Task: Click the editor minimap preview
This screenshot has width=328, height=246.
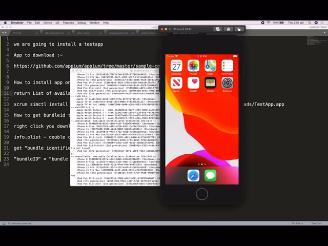Action: 317,40
